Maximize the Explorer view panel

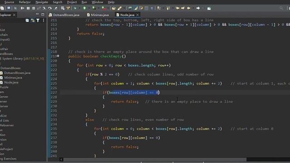click(x=43, y=14)
